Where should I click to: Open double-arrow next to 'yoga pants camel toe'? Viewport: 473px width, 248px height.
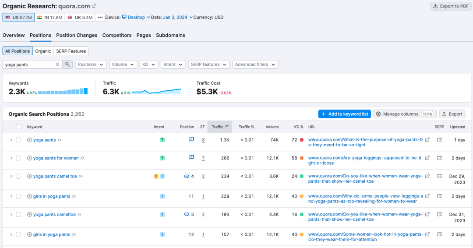(81, 176)
